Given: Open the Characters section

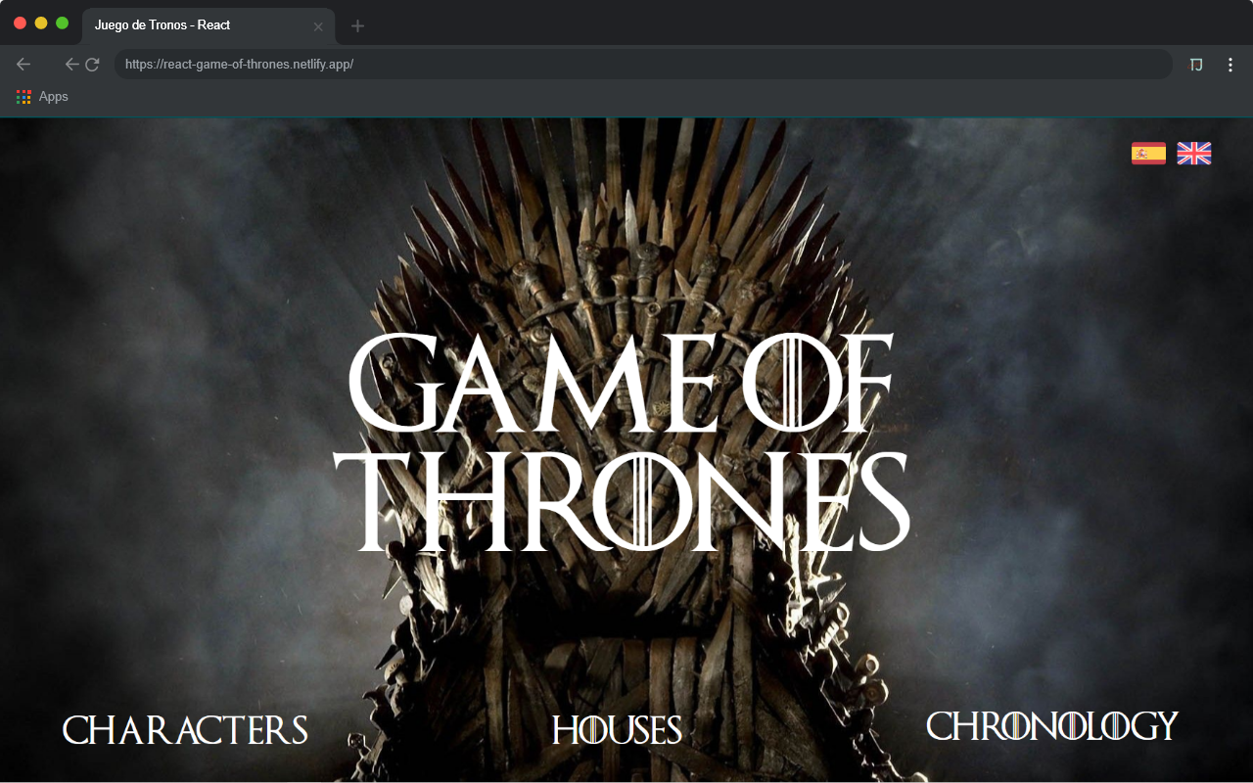Looking at the screenshot, I should tap(185, 730).
